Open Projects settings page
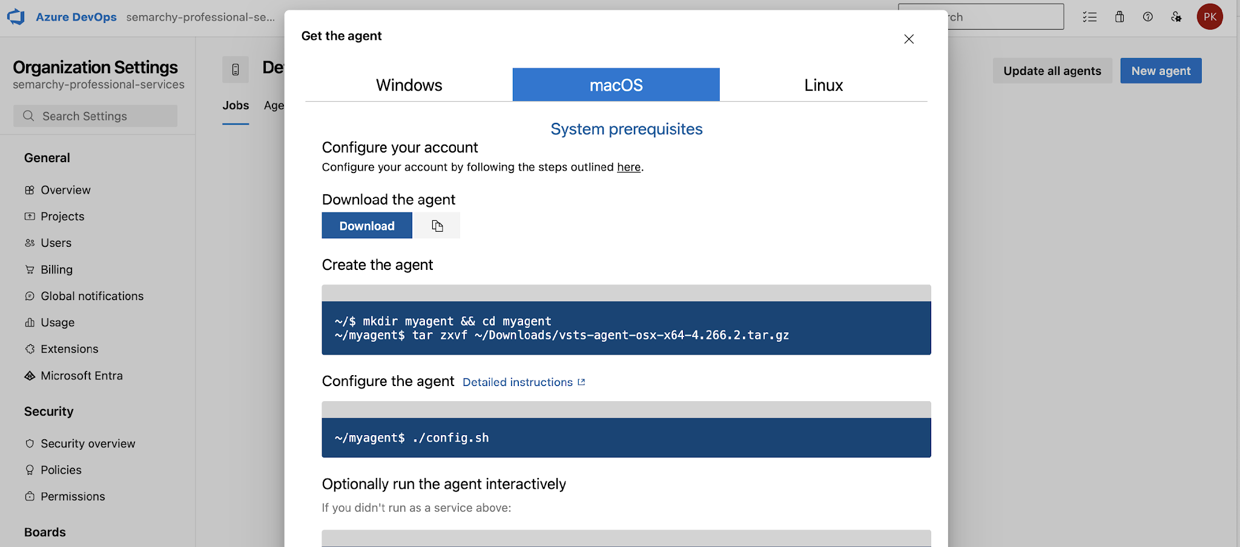This screenshot has height=547, width=1240. [62, 216]
